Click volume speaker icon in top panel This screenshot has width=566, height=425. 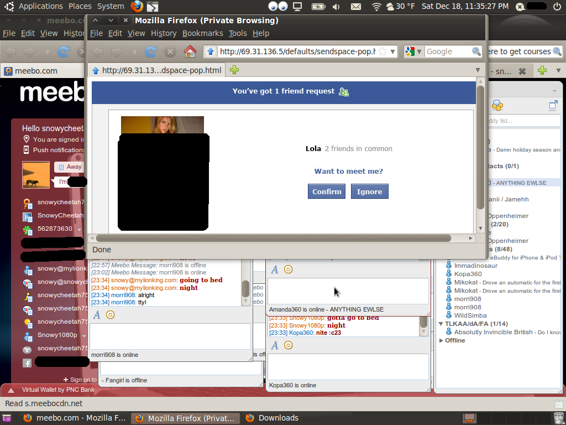click(x=337, y=7)
